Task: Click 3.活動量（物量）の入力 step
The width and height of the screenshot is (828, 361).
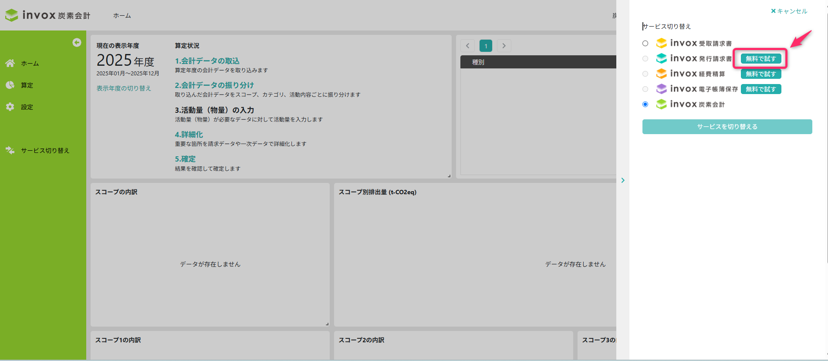Action: 214,110
